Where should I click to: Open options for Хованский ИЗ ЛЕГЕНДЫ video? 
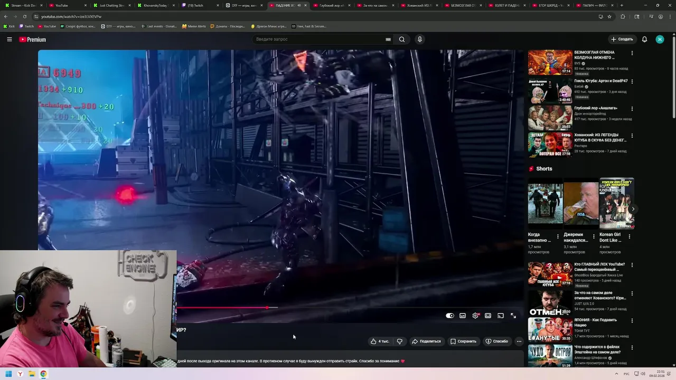632,136
